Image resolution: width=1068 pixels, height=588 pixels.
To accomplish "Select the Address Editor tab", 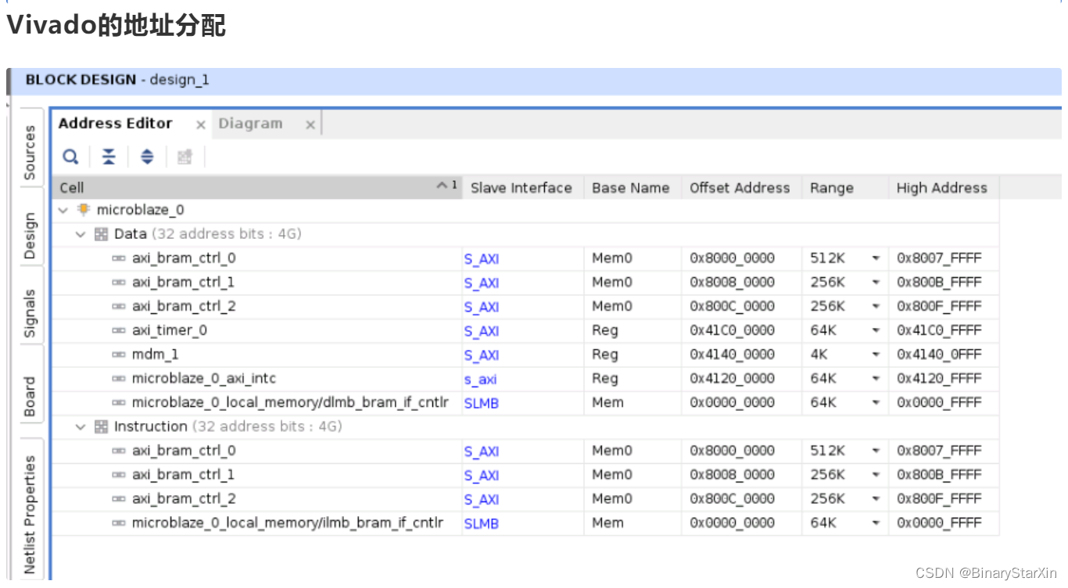I will pyautogui.click(x=115, y=123).
